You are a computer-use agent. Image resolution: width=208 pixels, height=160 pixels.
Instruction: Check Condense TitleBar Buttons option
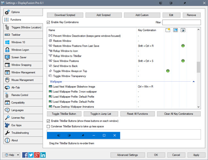point(48,126)
